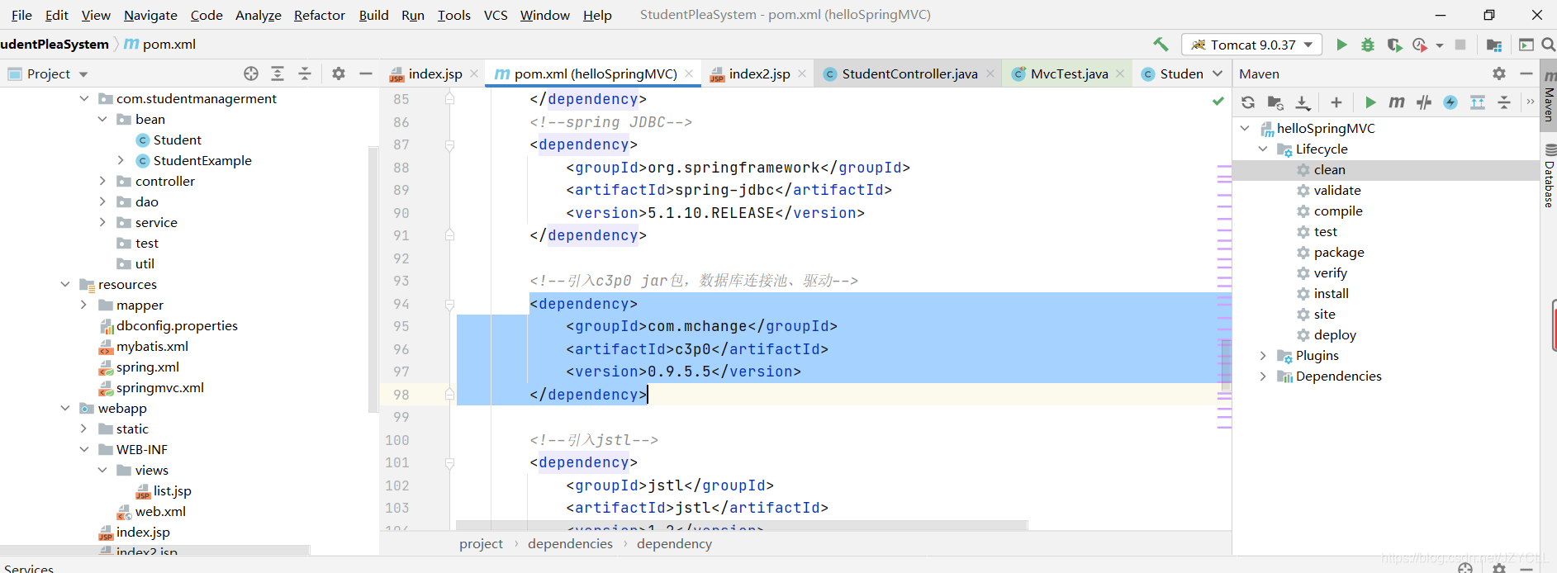Expand the StudentExample class node
The width and height of the screenshot is (1557, 573).
tap(121, 160)
